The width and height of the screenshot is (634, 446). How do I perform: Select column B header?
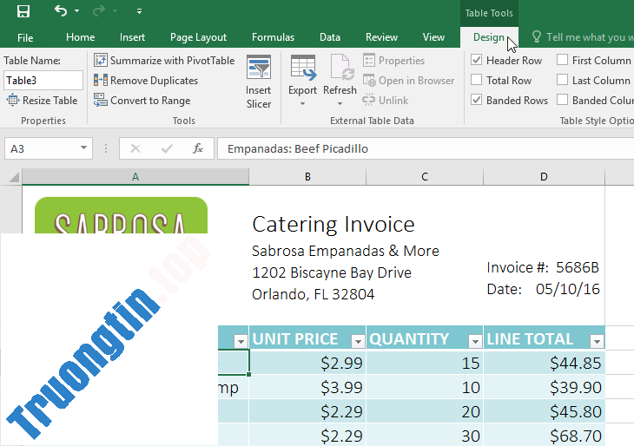(307, 177)
